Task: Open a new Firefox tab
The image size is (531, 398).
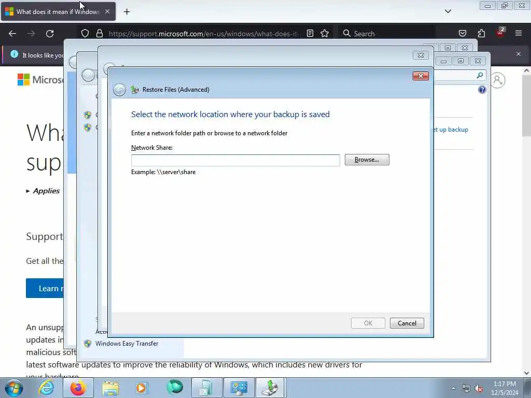Action: (x=127, y=12)
